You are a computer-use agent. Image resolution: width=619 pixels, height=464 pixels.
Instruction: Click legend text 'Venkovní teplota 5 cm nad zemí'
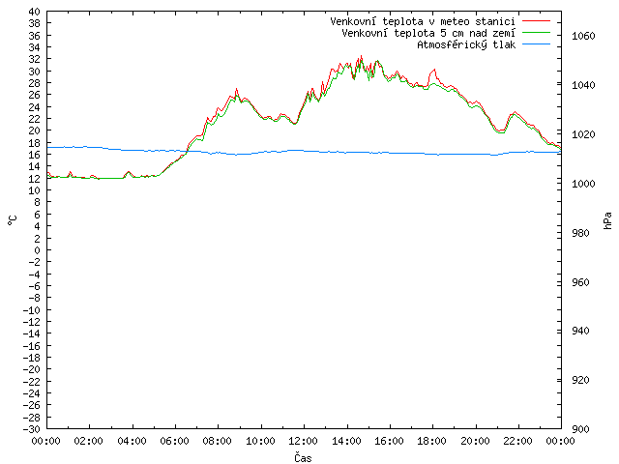(428, 33)
